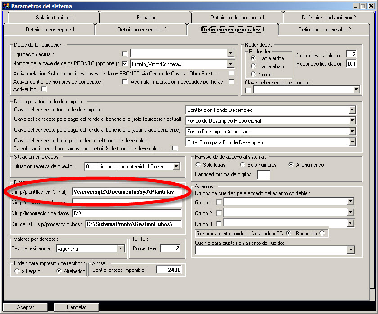The image size is (378, 314).
Task: Open Definiciones generales 2 tab
Action: [x=324, y=30]
